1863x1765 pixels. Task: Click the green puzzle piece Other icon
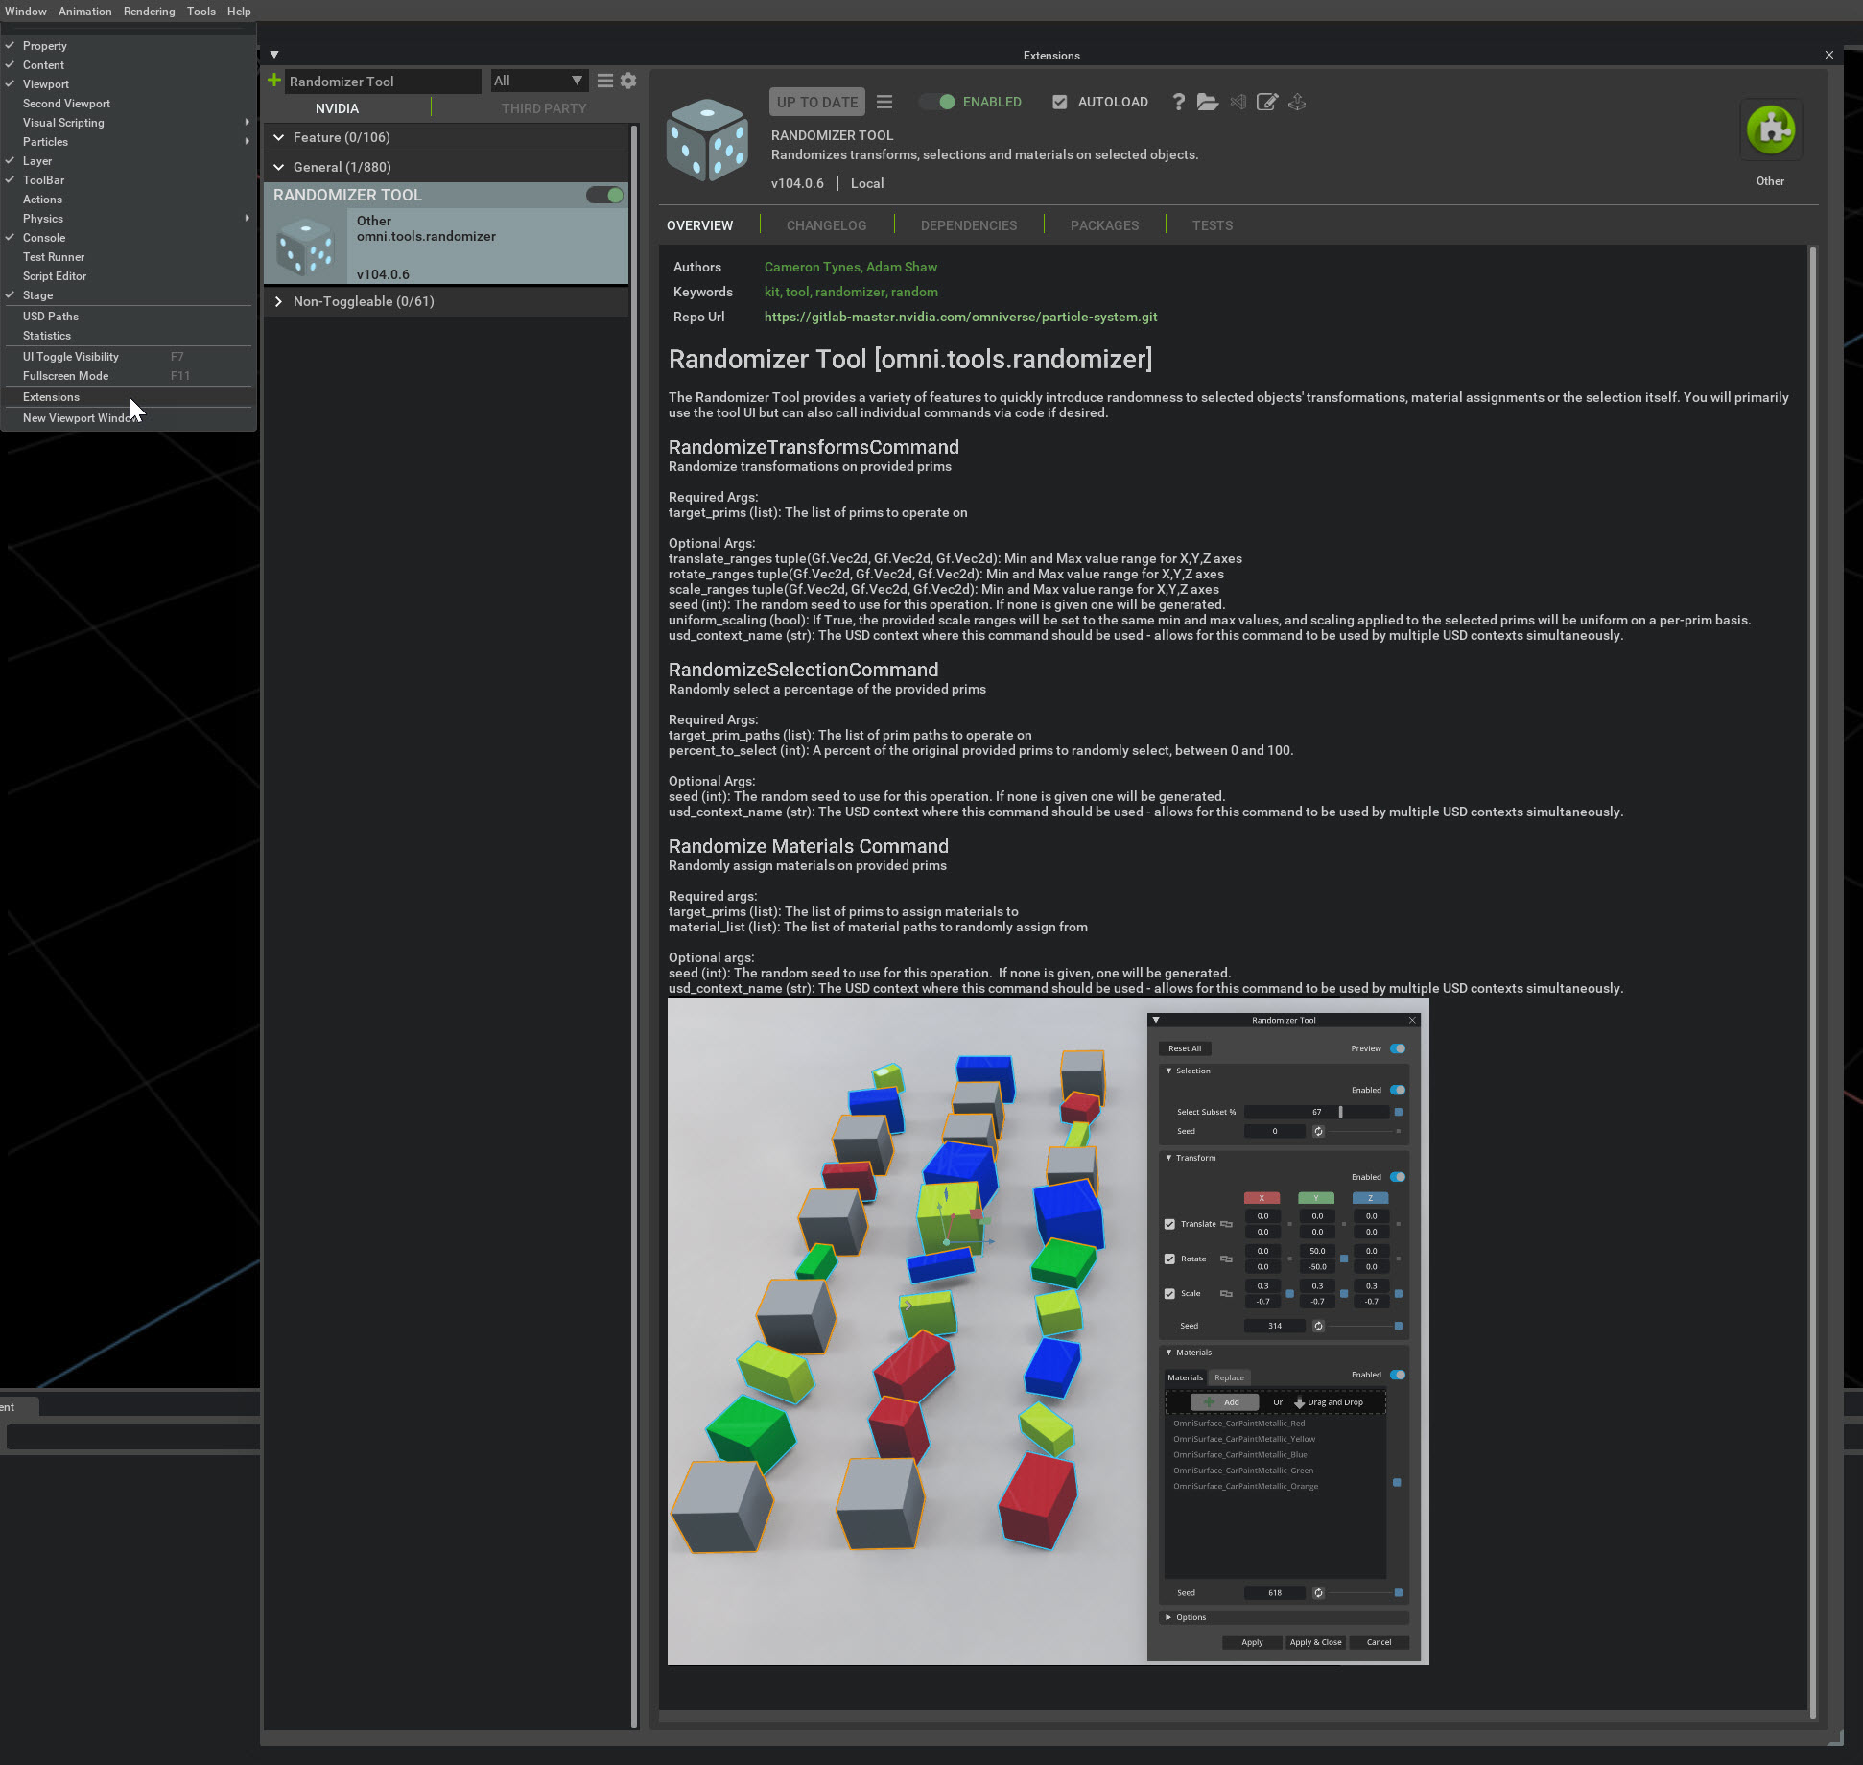(x=1770, y=130)
